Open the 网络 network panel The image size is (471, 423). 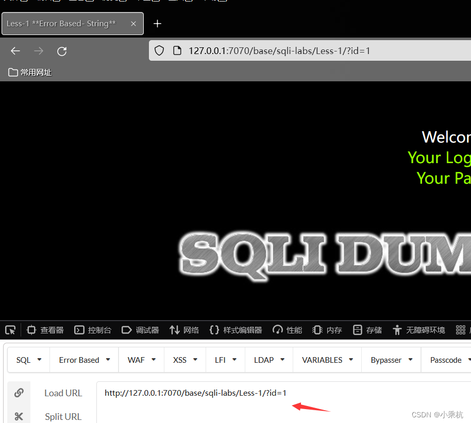tap(184, 330)
